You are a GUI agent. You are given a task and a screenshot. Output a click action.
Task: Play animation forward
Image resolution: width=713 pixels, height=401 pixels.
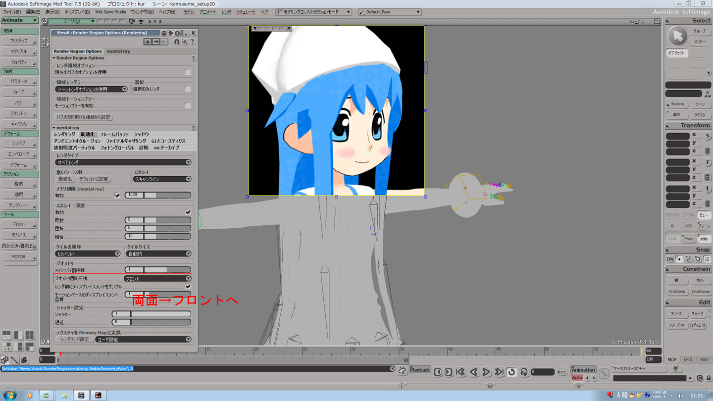(x=486, y=372)
